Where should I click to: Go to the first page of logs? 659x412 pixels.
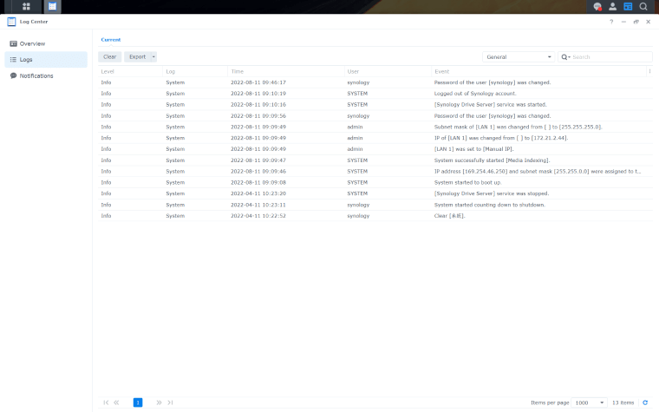pos(106,402)
